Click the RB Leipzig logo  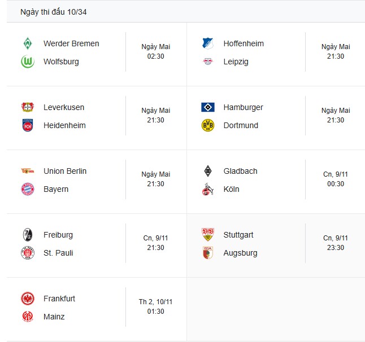(x=208, y=62)
